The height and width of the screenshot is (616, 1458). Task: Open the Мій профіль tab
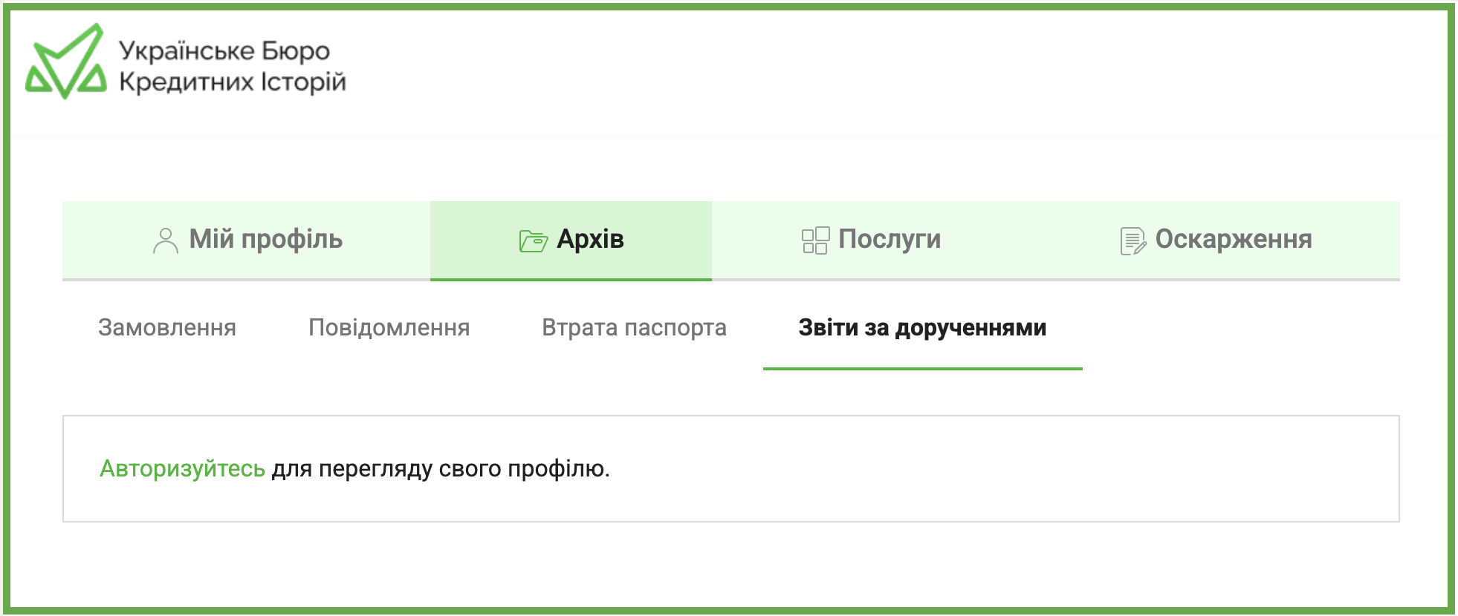point(265,240)
